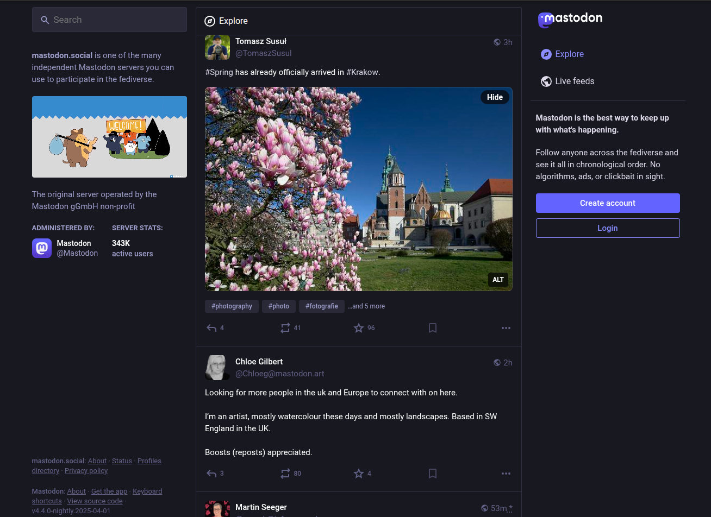This screenshot has height=517, width=711.
Task: Open the server welcome banner image
Action: tap(109, 137)
